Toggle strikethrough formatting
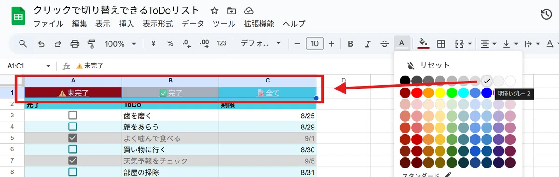This screenshot has width=559, height=177. pyautogui.click(x=384, y=44)
